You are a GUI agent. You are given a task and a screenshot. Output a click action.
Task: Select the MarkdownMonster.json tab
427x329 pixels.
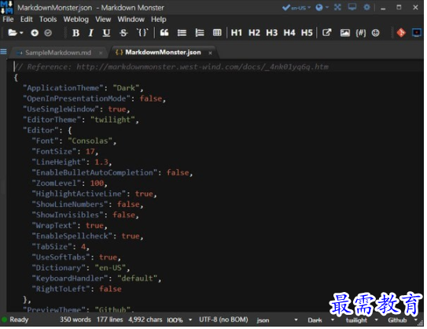(x=163, y=52)
